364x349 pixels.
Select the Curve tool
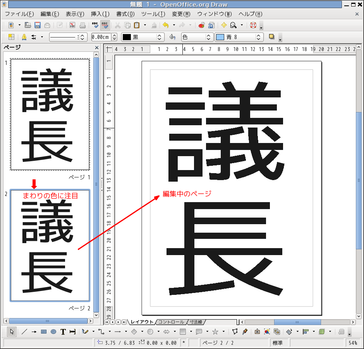(x=85, y=332)
